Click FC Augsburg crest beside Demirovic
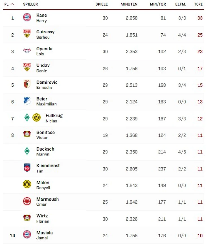 point(27,84)
